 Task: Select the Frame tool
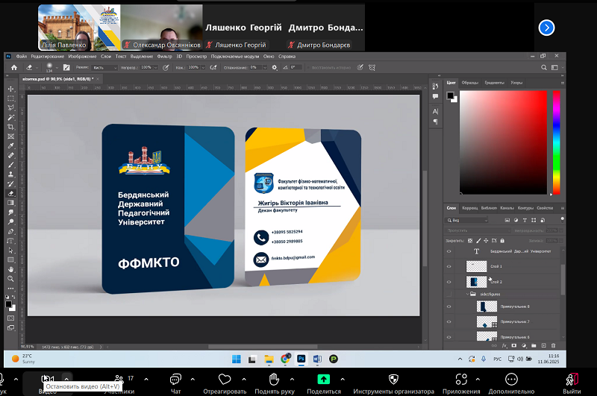tap(10, 136)
